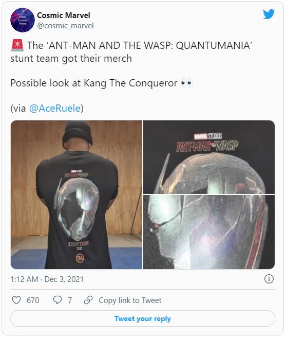Viewport: 286px width, 337px height.
Task: Open replies via speech bubble icon
Action: (58, 300)
